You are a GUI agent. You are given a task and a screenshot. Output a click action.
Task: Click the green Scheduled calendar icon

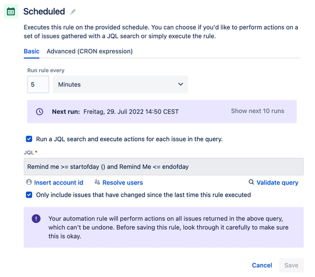[x=11, y=11]
